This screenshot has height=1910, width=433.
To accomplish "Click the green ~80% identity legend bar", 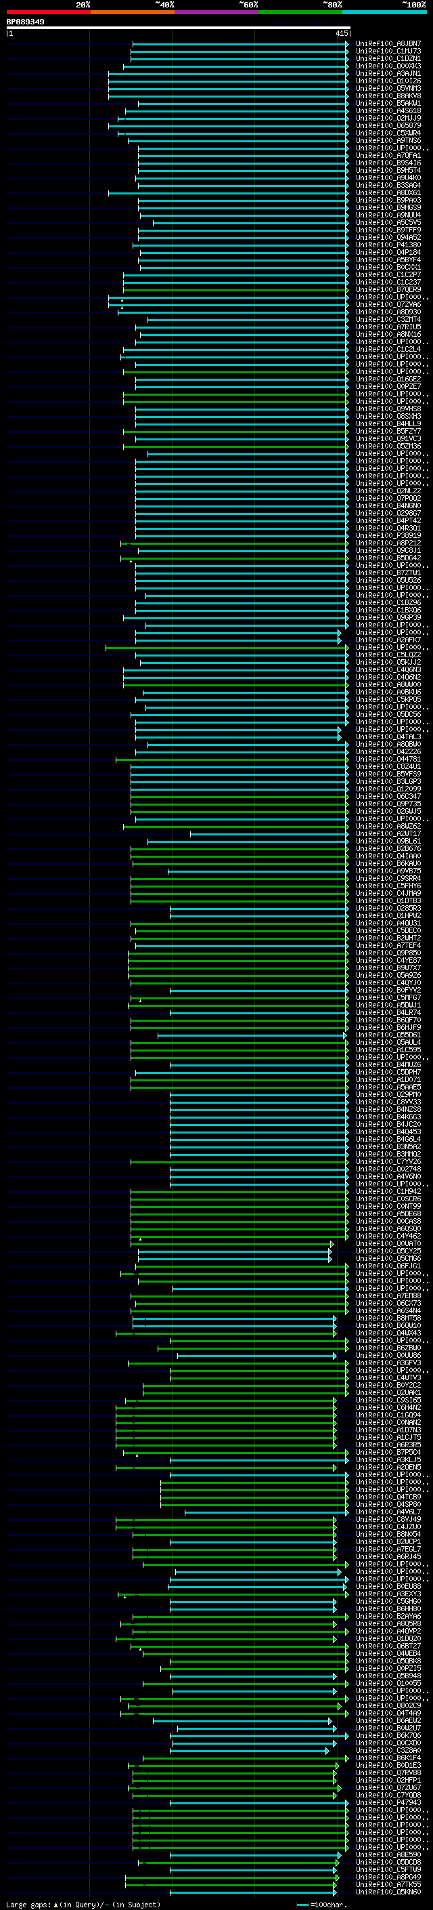I will 300,12.
